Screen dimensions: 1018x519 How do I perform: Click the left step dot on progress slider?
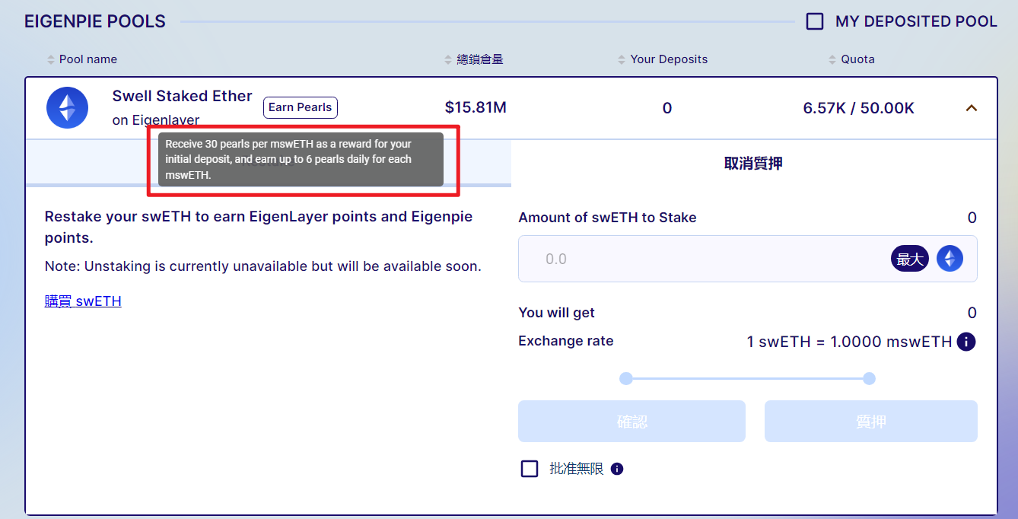point(626,378)
